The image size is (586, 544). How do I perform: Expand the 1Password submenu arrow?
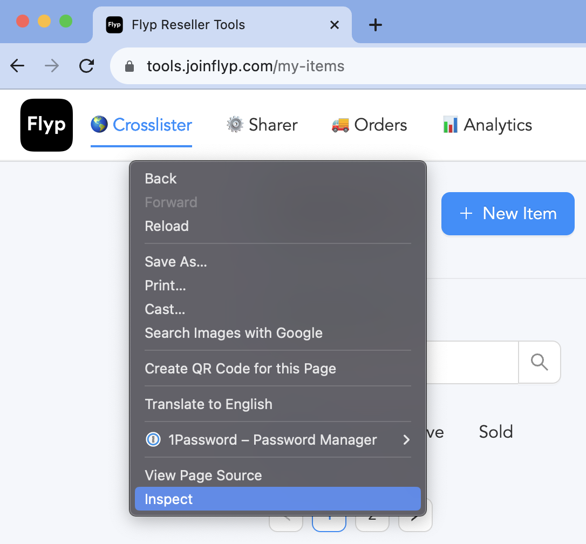point(406,440)
